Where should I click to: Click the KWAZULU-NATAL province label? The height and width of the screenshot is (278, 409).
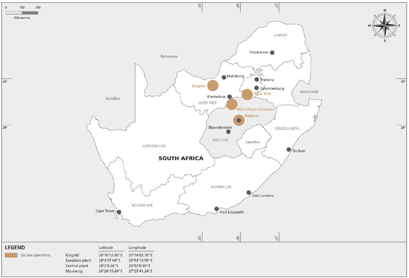[x=288, y=128]
